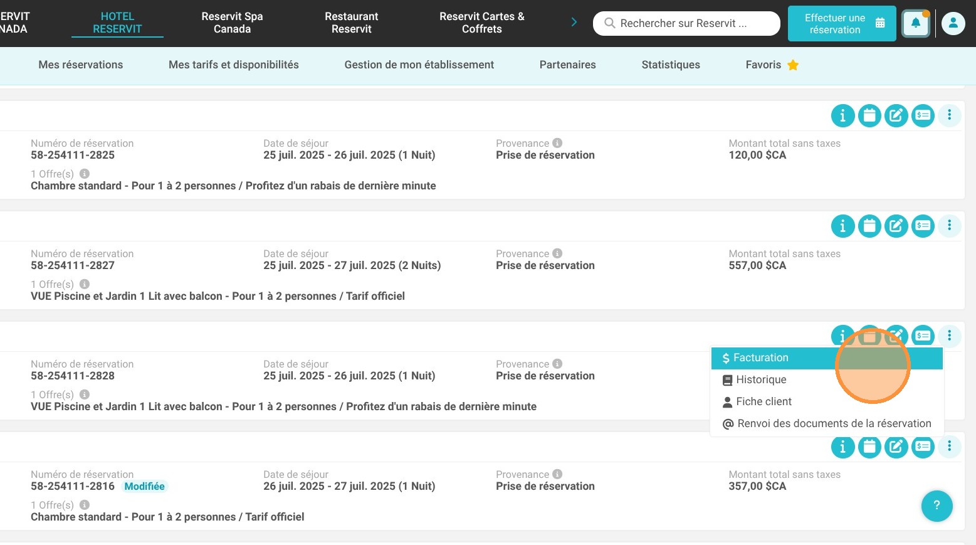Click amount 557,00 $CA

tap(757, 265)
